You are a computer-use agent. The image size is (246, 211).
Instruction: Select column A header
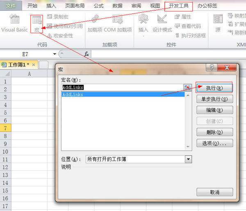tap(30, 73)
